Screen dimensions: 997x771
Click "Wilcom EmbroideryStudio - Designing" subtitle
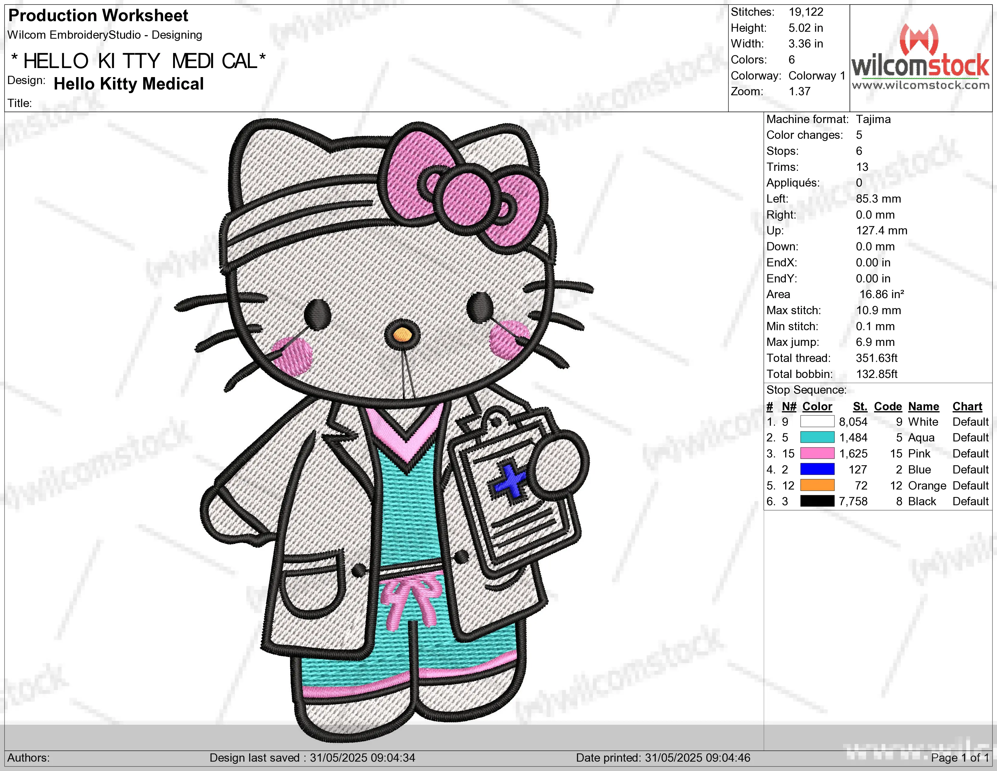pyautogui.click(x=105, y=35)
